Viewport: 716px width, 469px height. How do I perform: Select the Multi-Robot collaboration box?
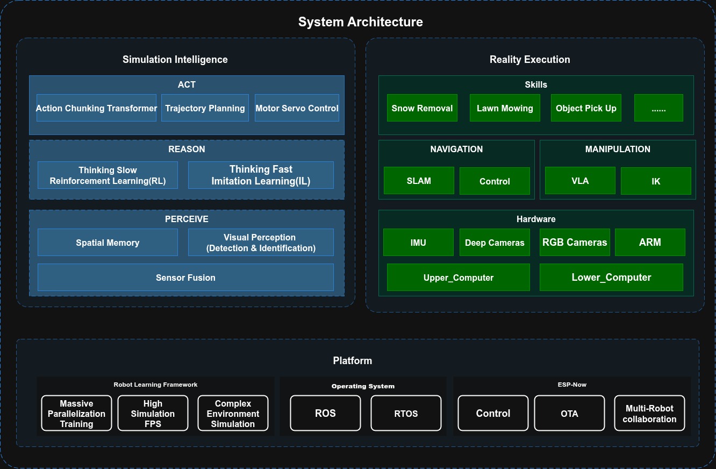649,413
